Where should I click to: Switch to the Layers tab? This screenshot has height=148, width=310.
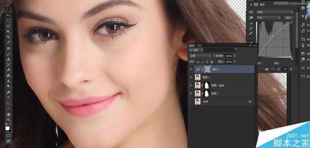(191, 46)
